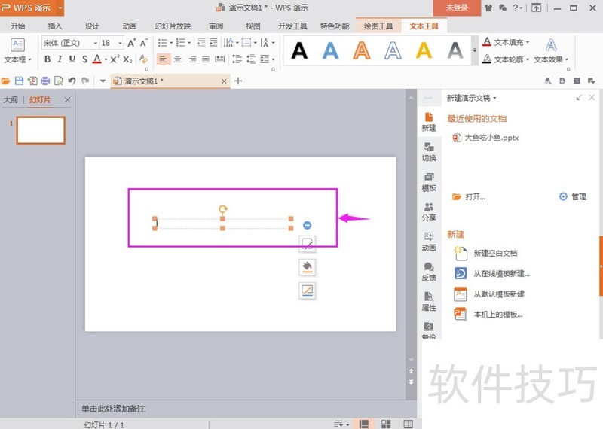603x429 pixels.
Task: Select the yellow filled A text style preset
Action: coord(424,50)
